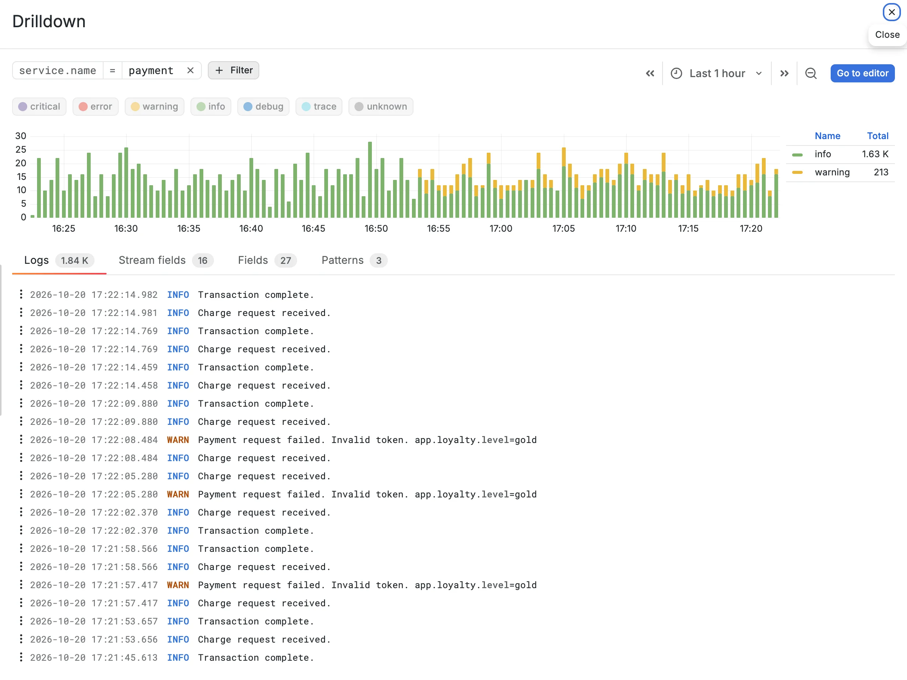The image size is (907, 680).
Task: Open the Patterns tab
Action: [355, 260]
